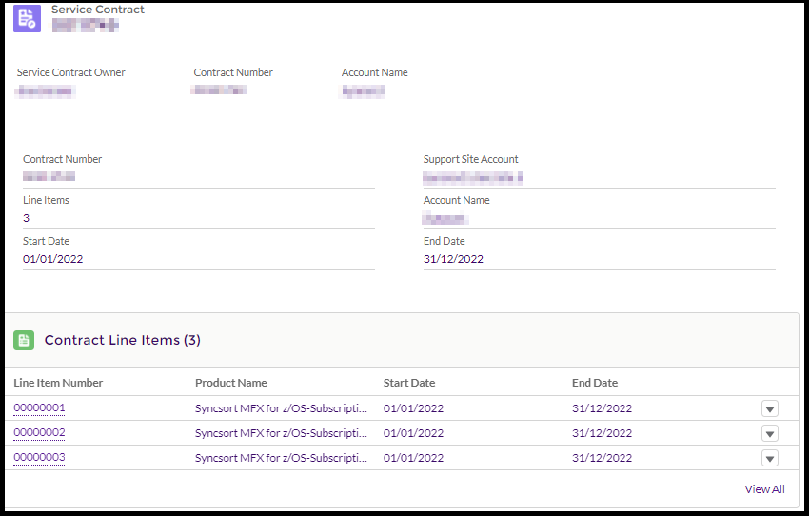Click the table's Start Date column header
This screenshot has width=810, height=516.
coord(409,383)
